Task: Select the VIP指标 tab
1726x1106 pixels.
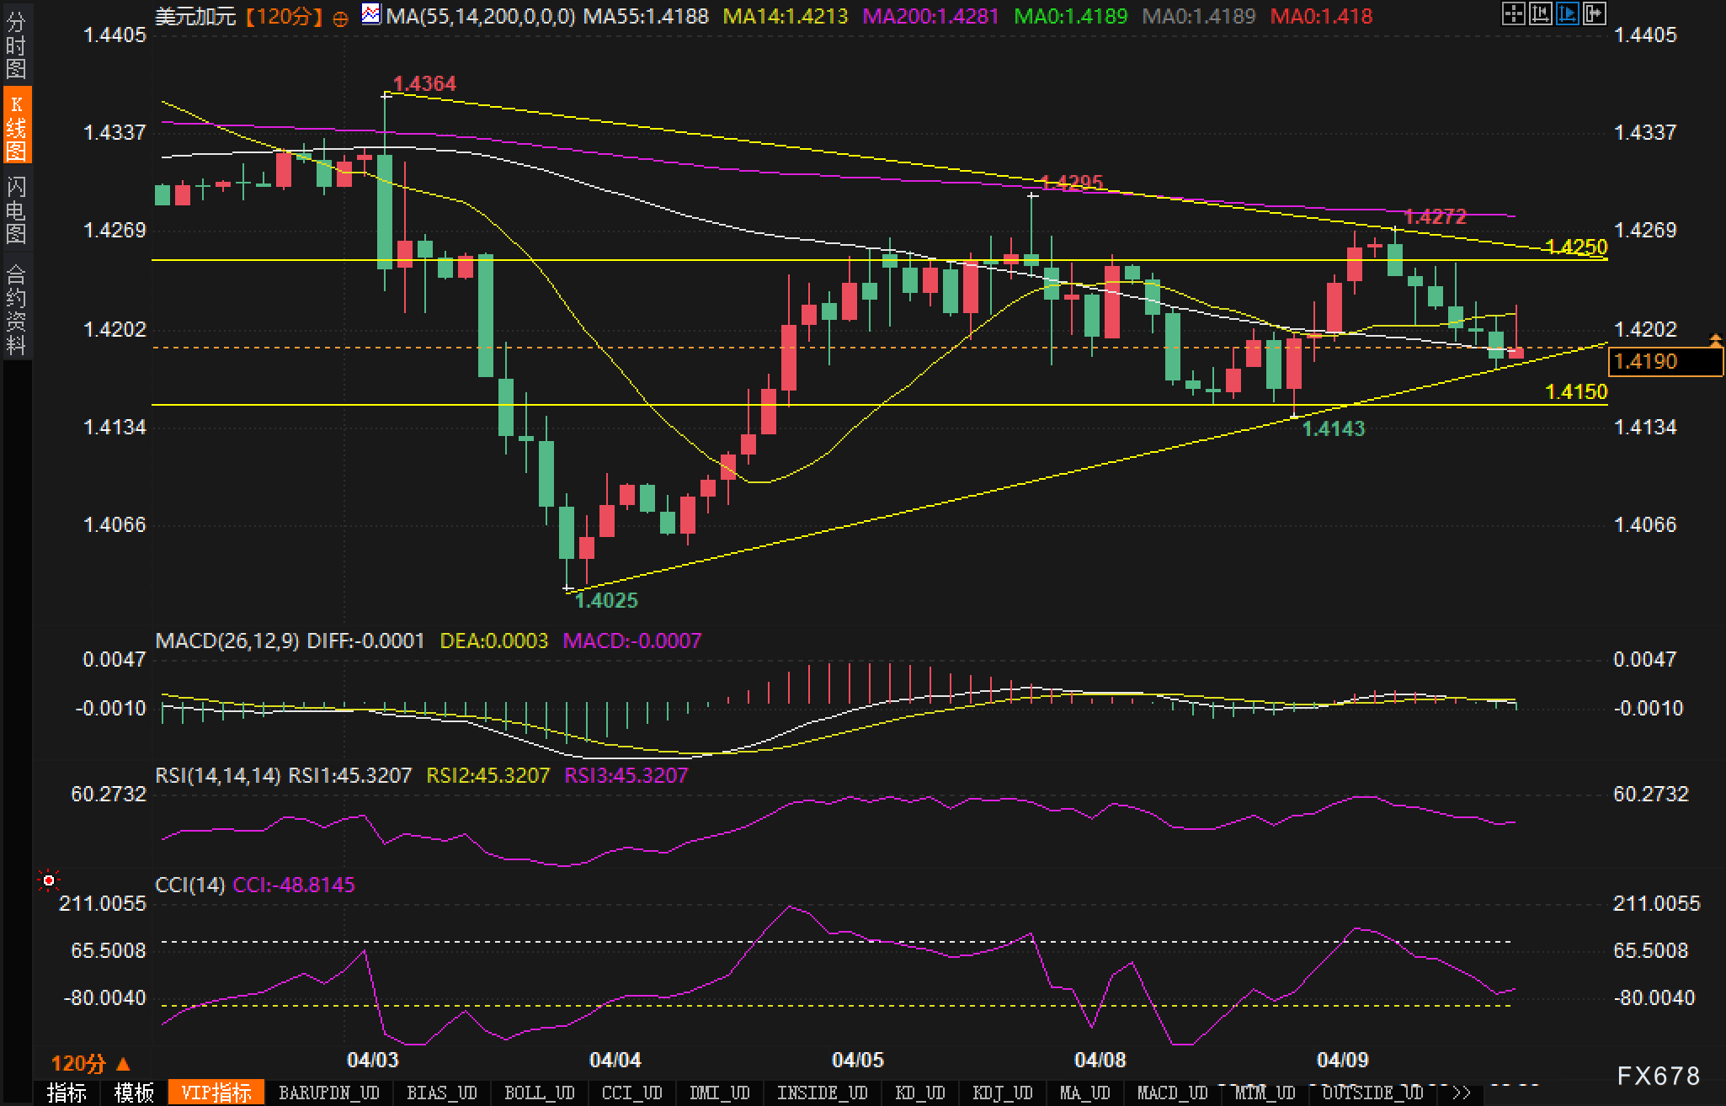Action: tap(216, 1093)
